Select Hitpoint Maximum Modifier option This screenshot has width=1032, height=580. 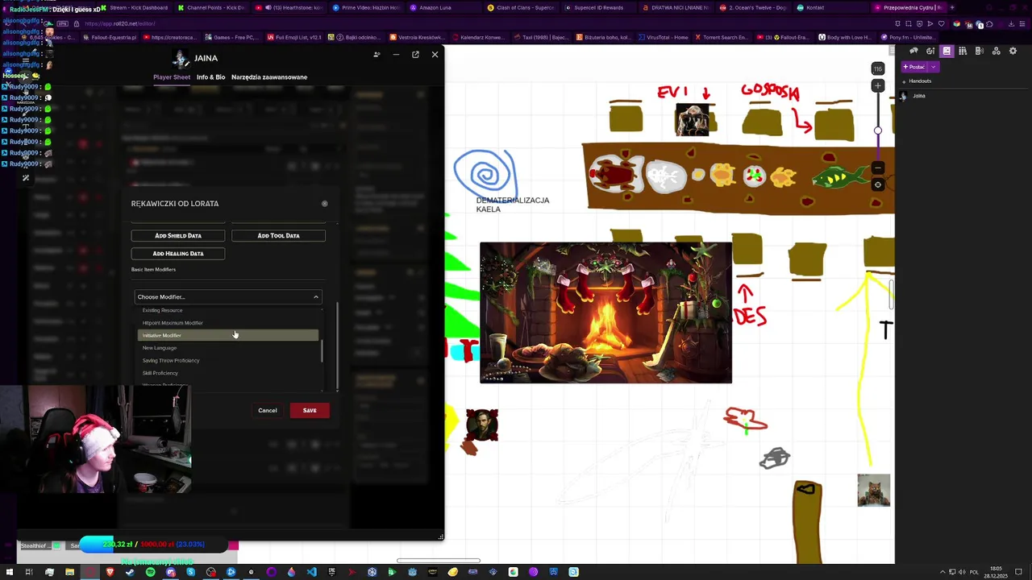[229, 323]
